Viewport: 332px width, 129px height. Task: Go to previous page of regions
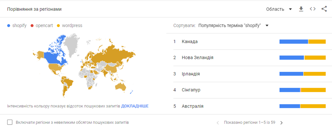click(x=218, y=123)
